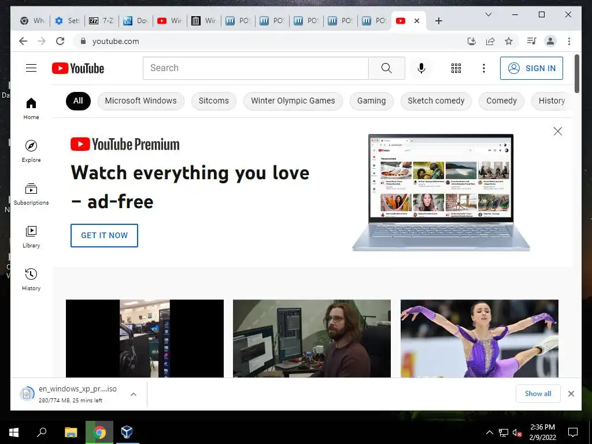Open the notification center icon
This screenshot has height=444, width=592.
point(573,432)
